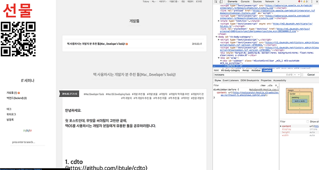
Task: Click the new-post icon beside list title
Action: tap(127, 44)
